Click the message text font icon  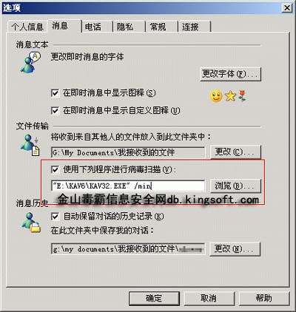click(30, 62)
